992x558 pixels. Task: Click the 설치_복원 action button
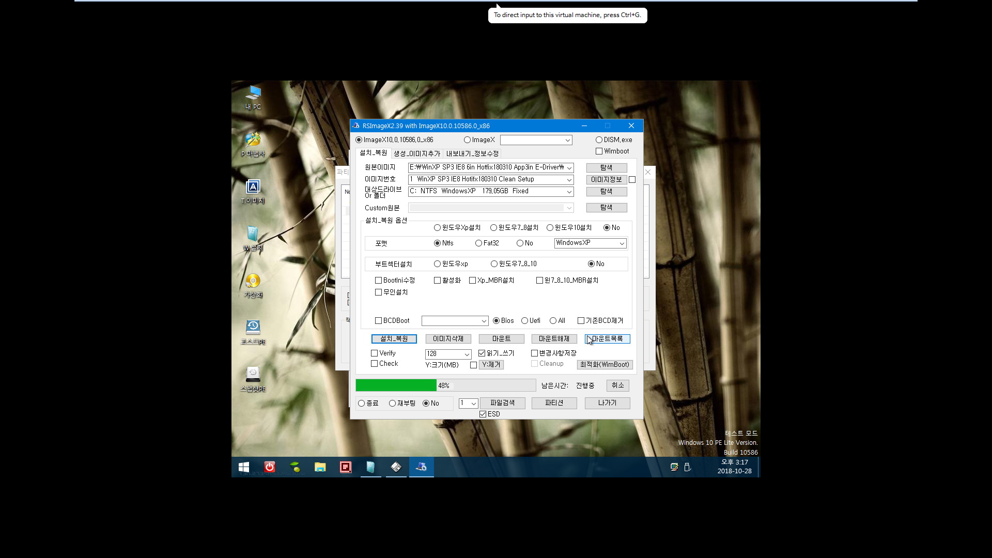(x=394, y=339)
